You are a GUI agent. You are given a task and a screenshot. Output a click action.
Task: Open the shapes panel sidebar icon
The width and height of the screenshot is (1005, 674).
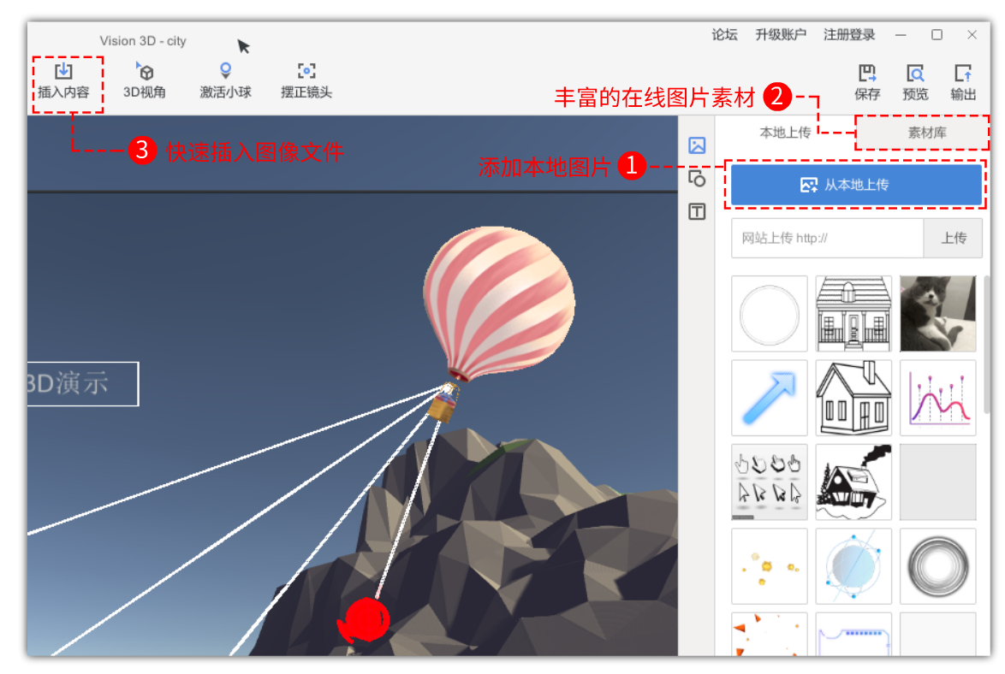697,179
